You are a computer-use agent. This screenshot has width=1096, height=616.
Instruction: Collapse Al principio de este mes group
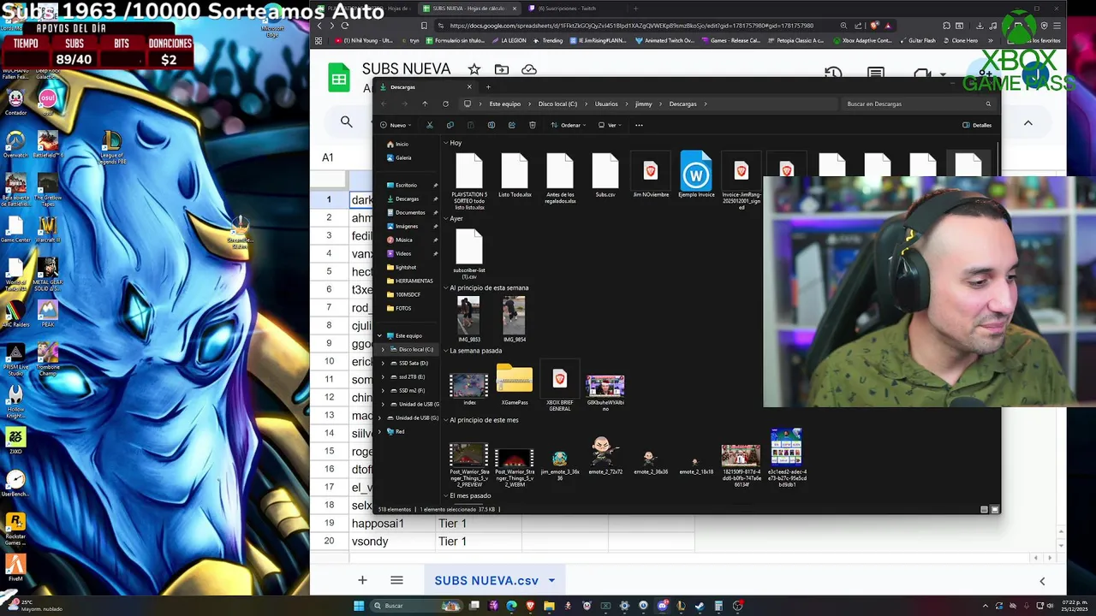(x=446, y=420)
